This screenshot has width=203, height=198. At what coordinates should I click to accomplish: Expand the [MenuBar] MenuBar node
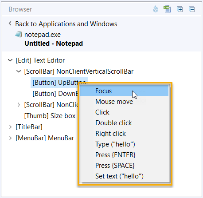point(10,138)
